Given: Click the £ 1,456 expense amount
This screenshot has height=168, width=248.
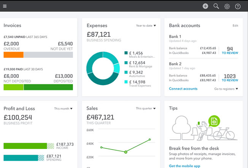Looking at the screenshot, I should tap(136, 53).
